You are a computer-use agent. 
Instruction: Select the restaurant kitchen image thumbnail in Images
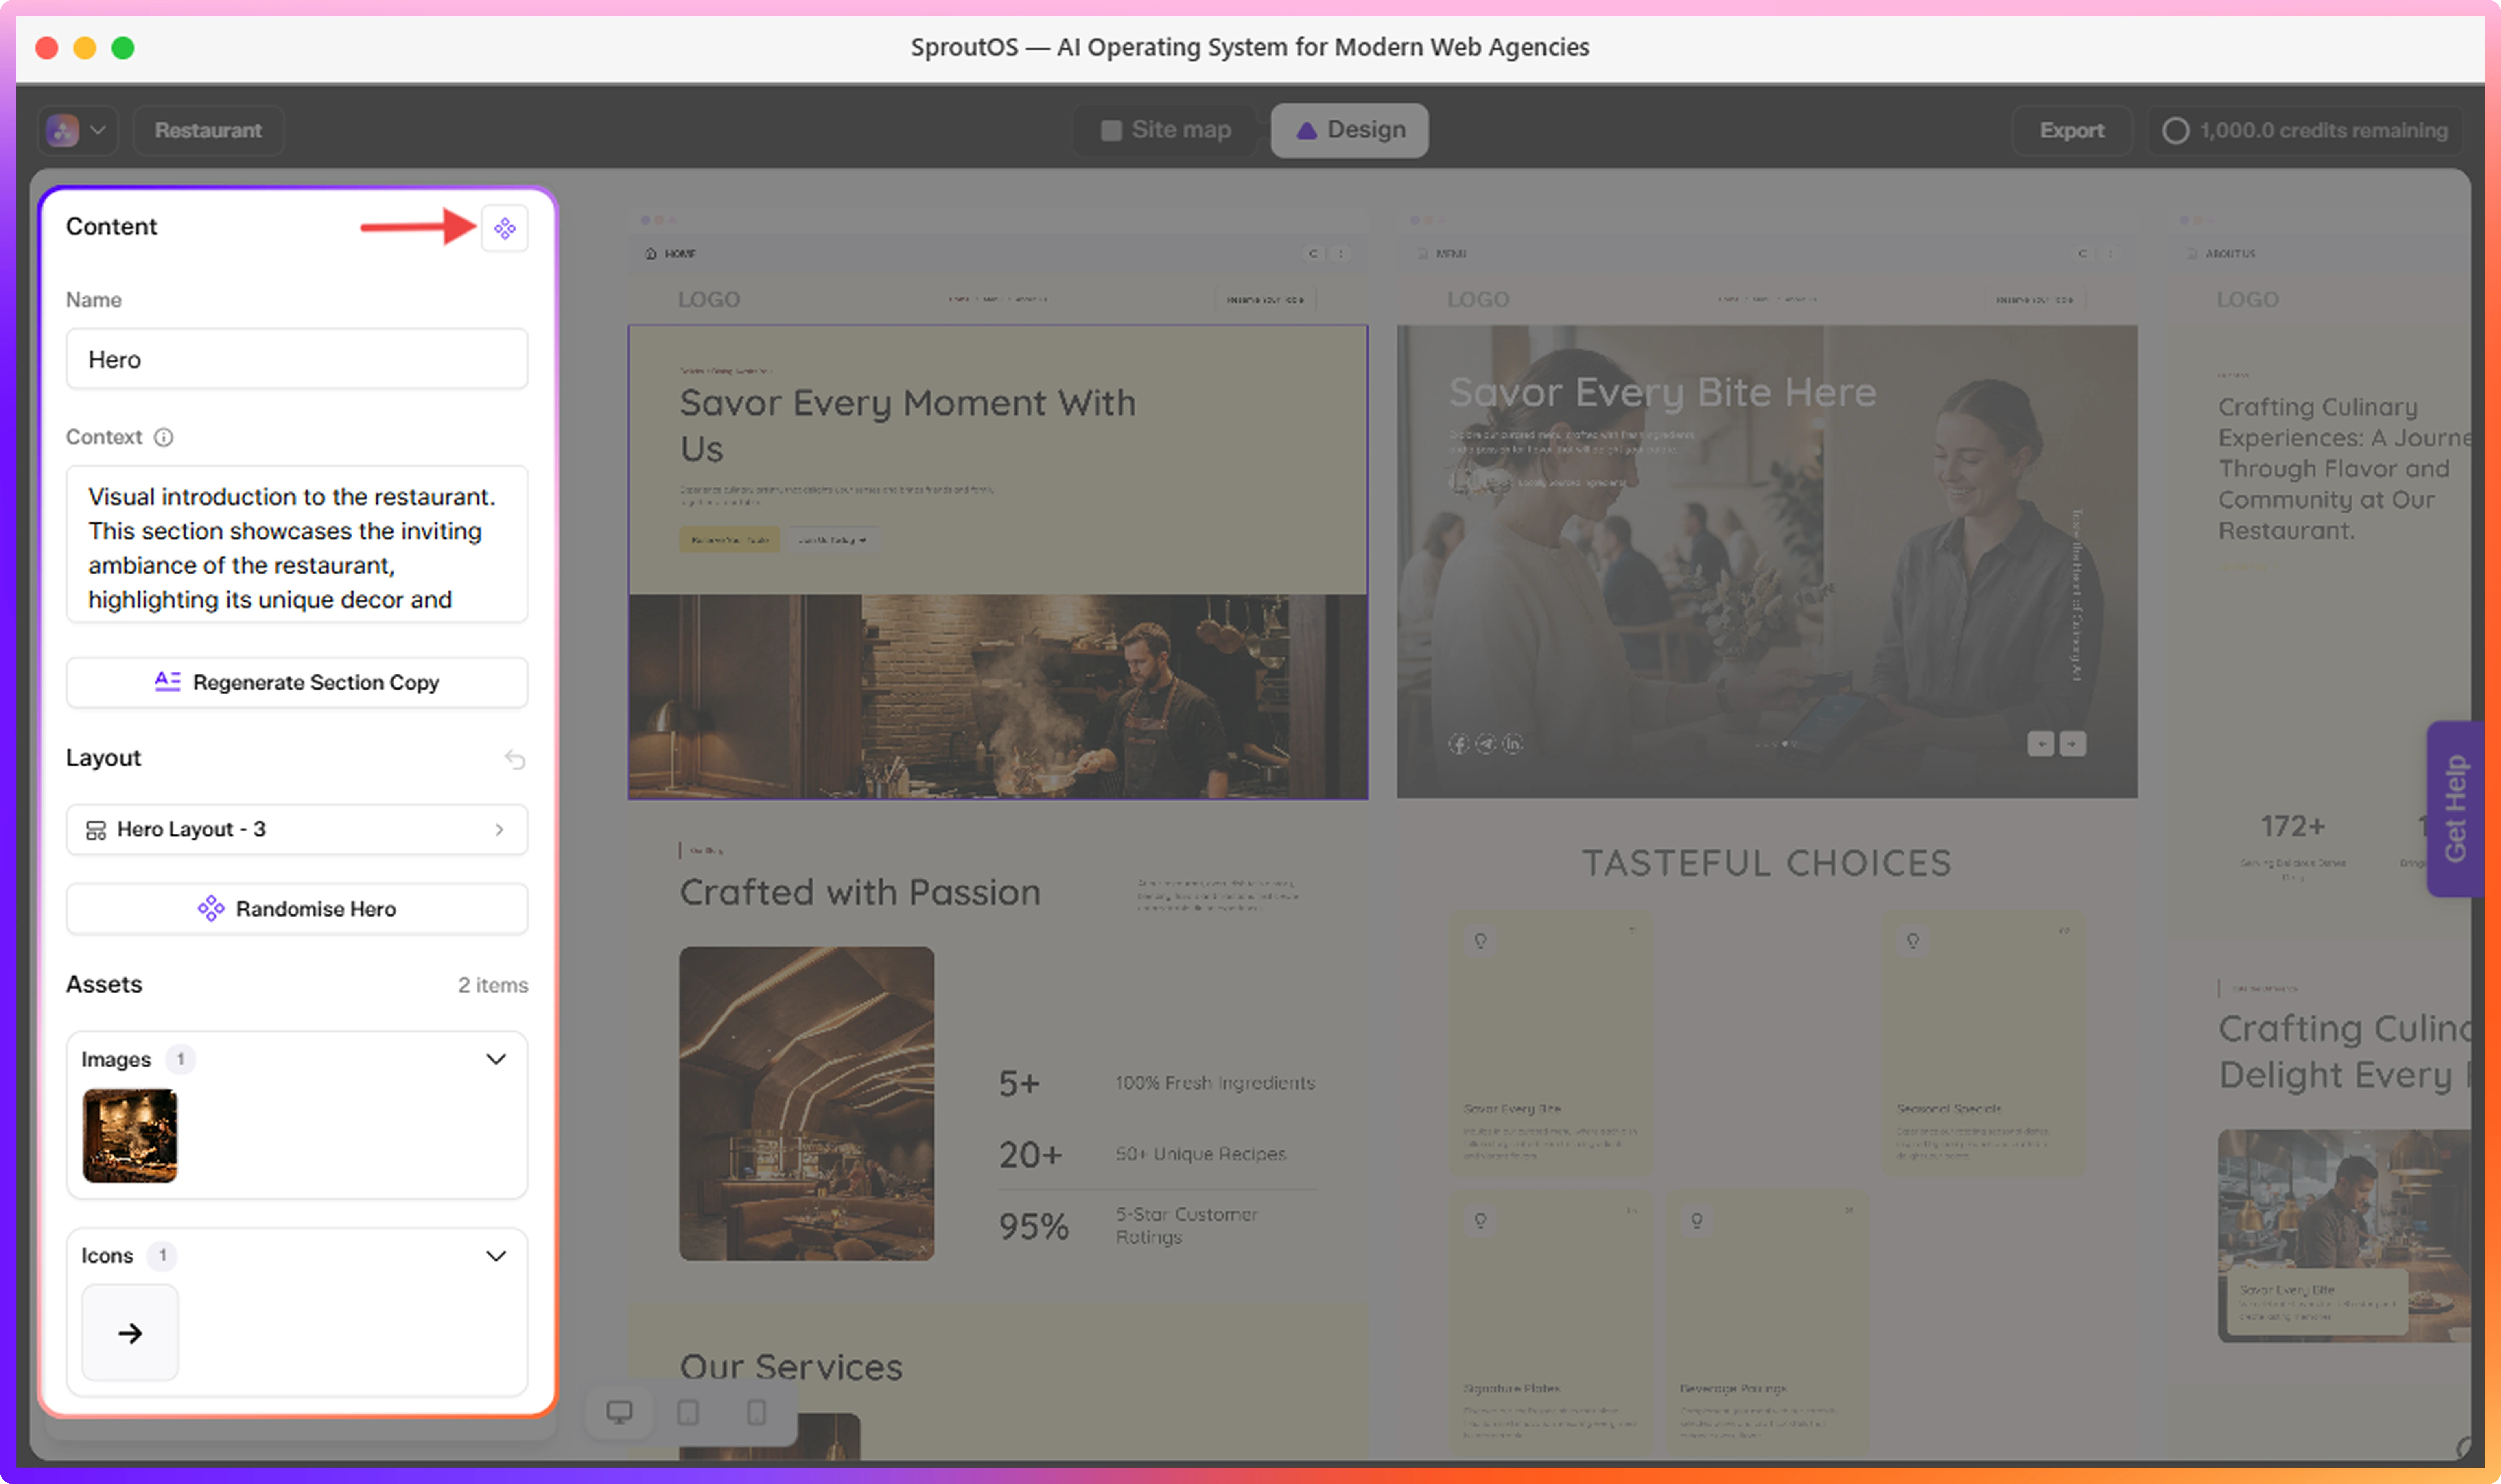click(130, 1136)
